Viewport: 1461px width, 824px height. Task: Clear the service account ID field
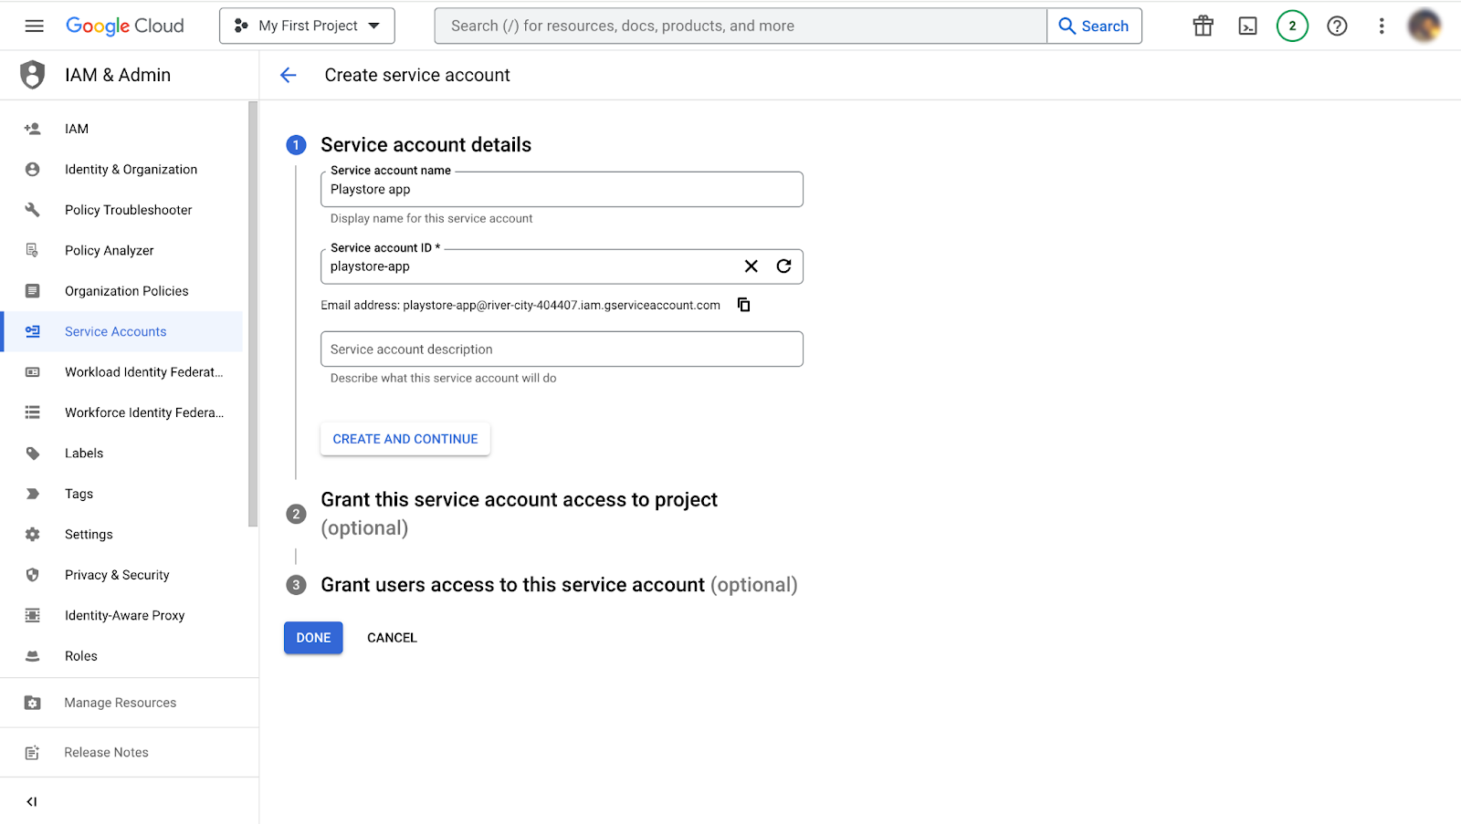tap(751, 266)
